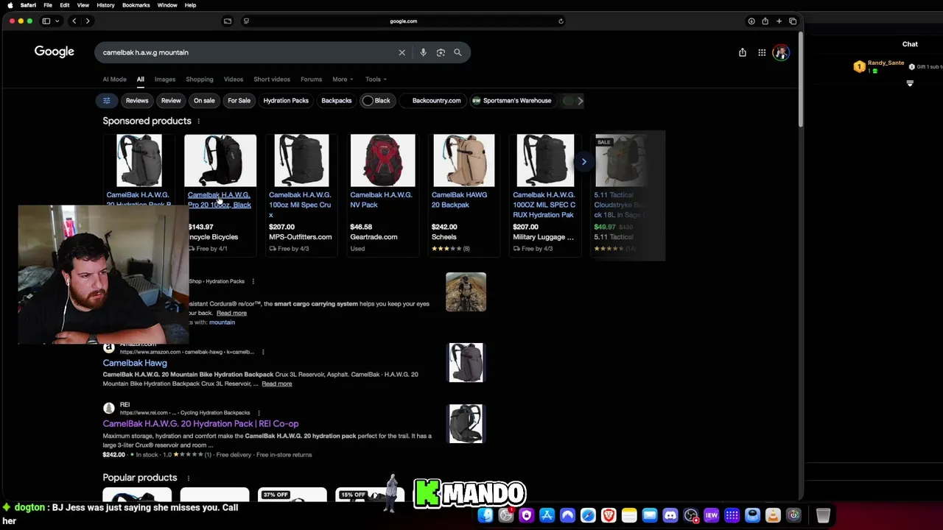Clear the Google search box text
This screenshot has width=943, height=530.
[x=402, y=52]
